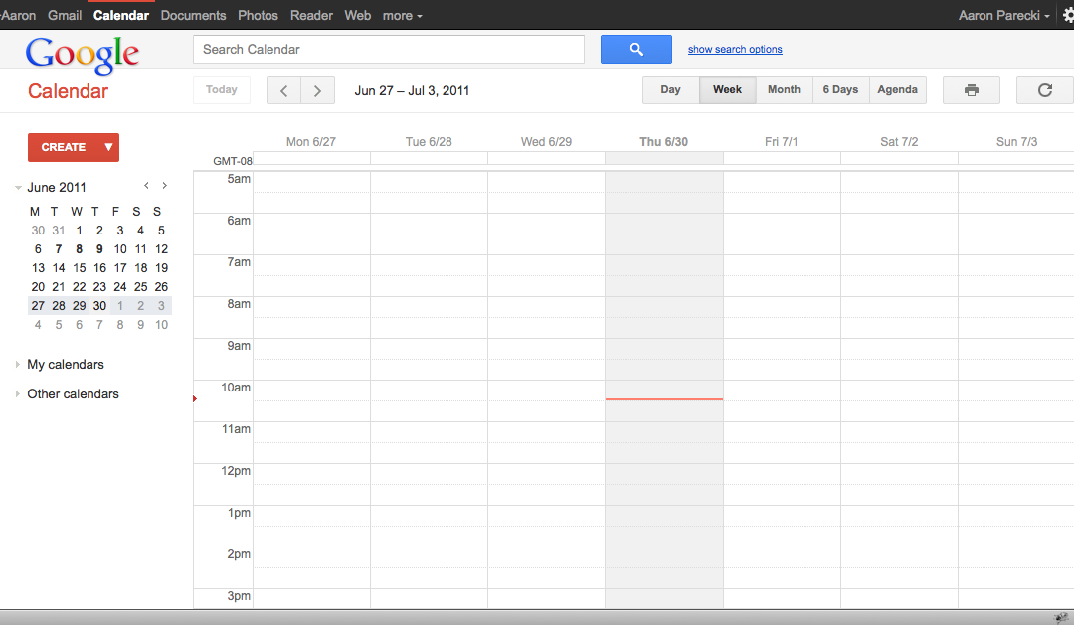Click the blue search magnifier button

[x=635, y=50]
